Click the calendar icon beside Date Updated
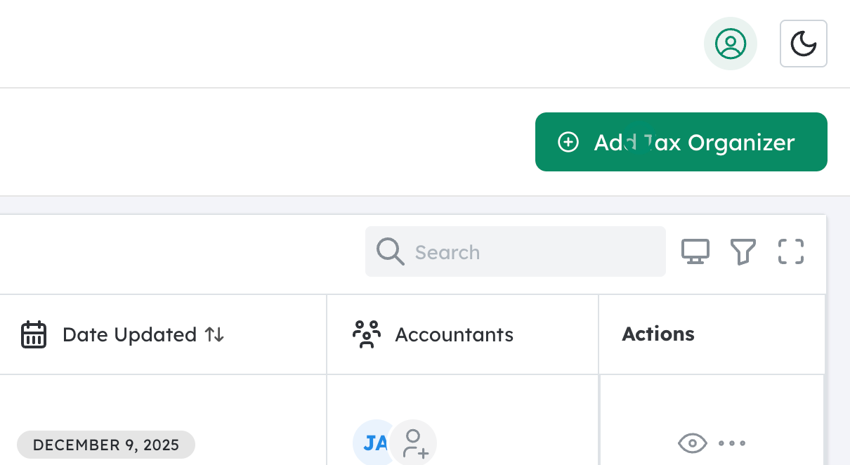This screenshot has height=465, width=850. 34,334
